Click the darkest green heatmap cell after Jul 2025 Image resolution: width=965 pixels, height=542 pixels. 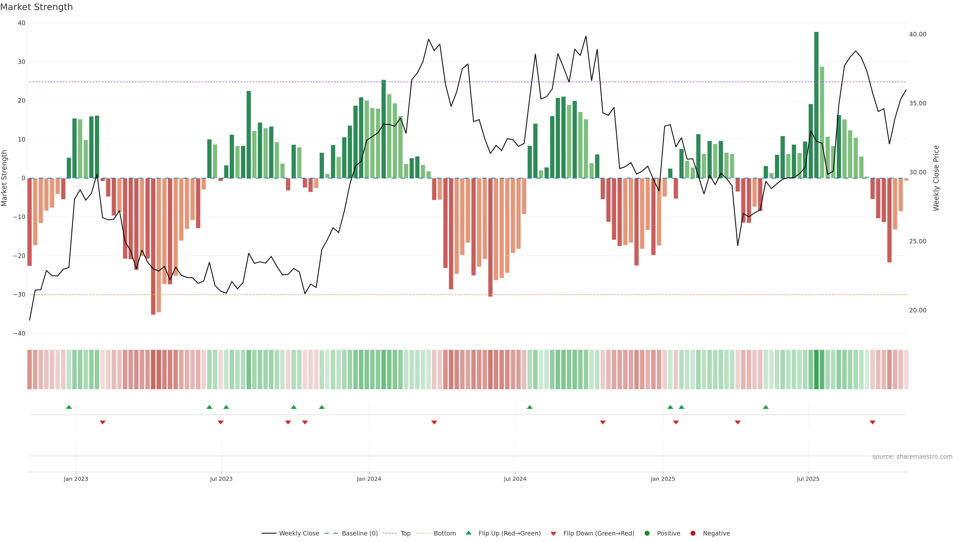(x=816, y=370)
